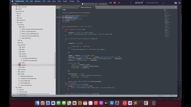This screenshot has height=107, width=191.
Task: Open the Selection menu
Action: pyautogui.click(x=38, y=1)
